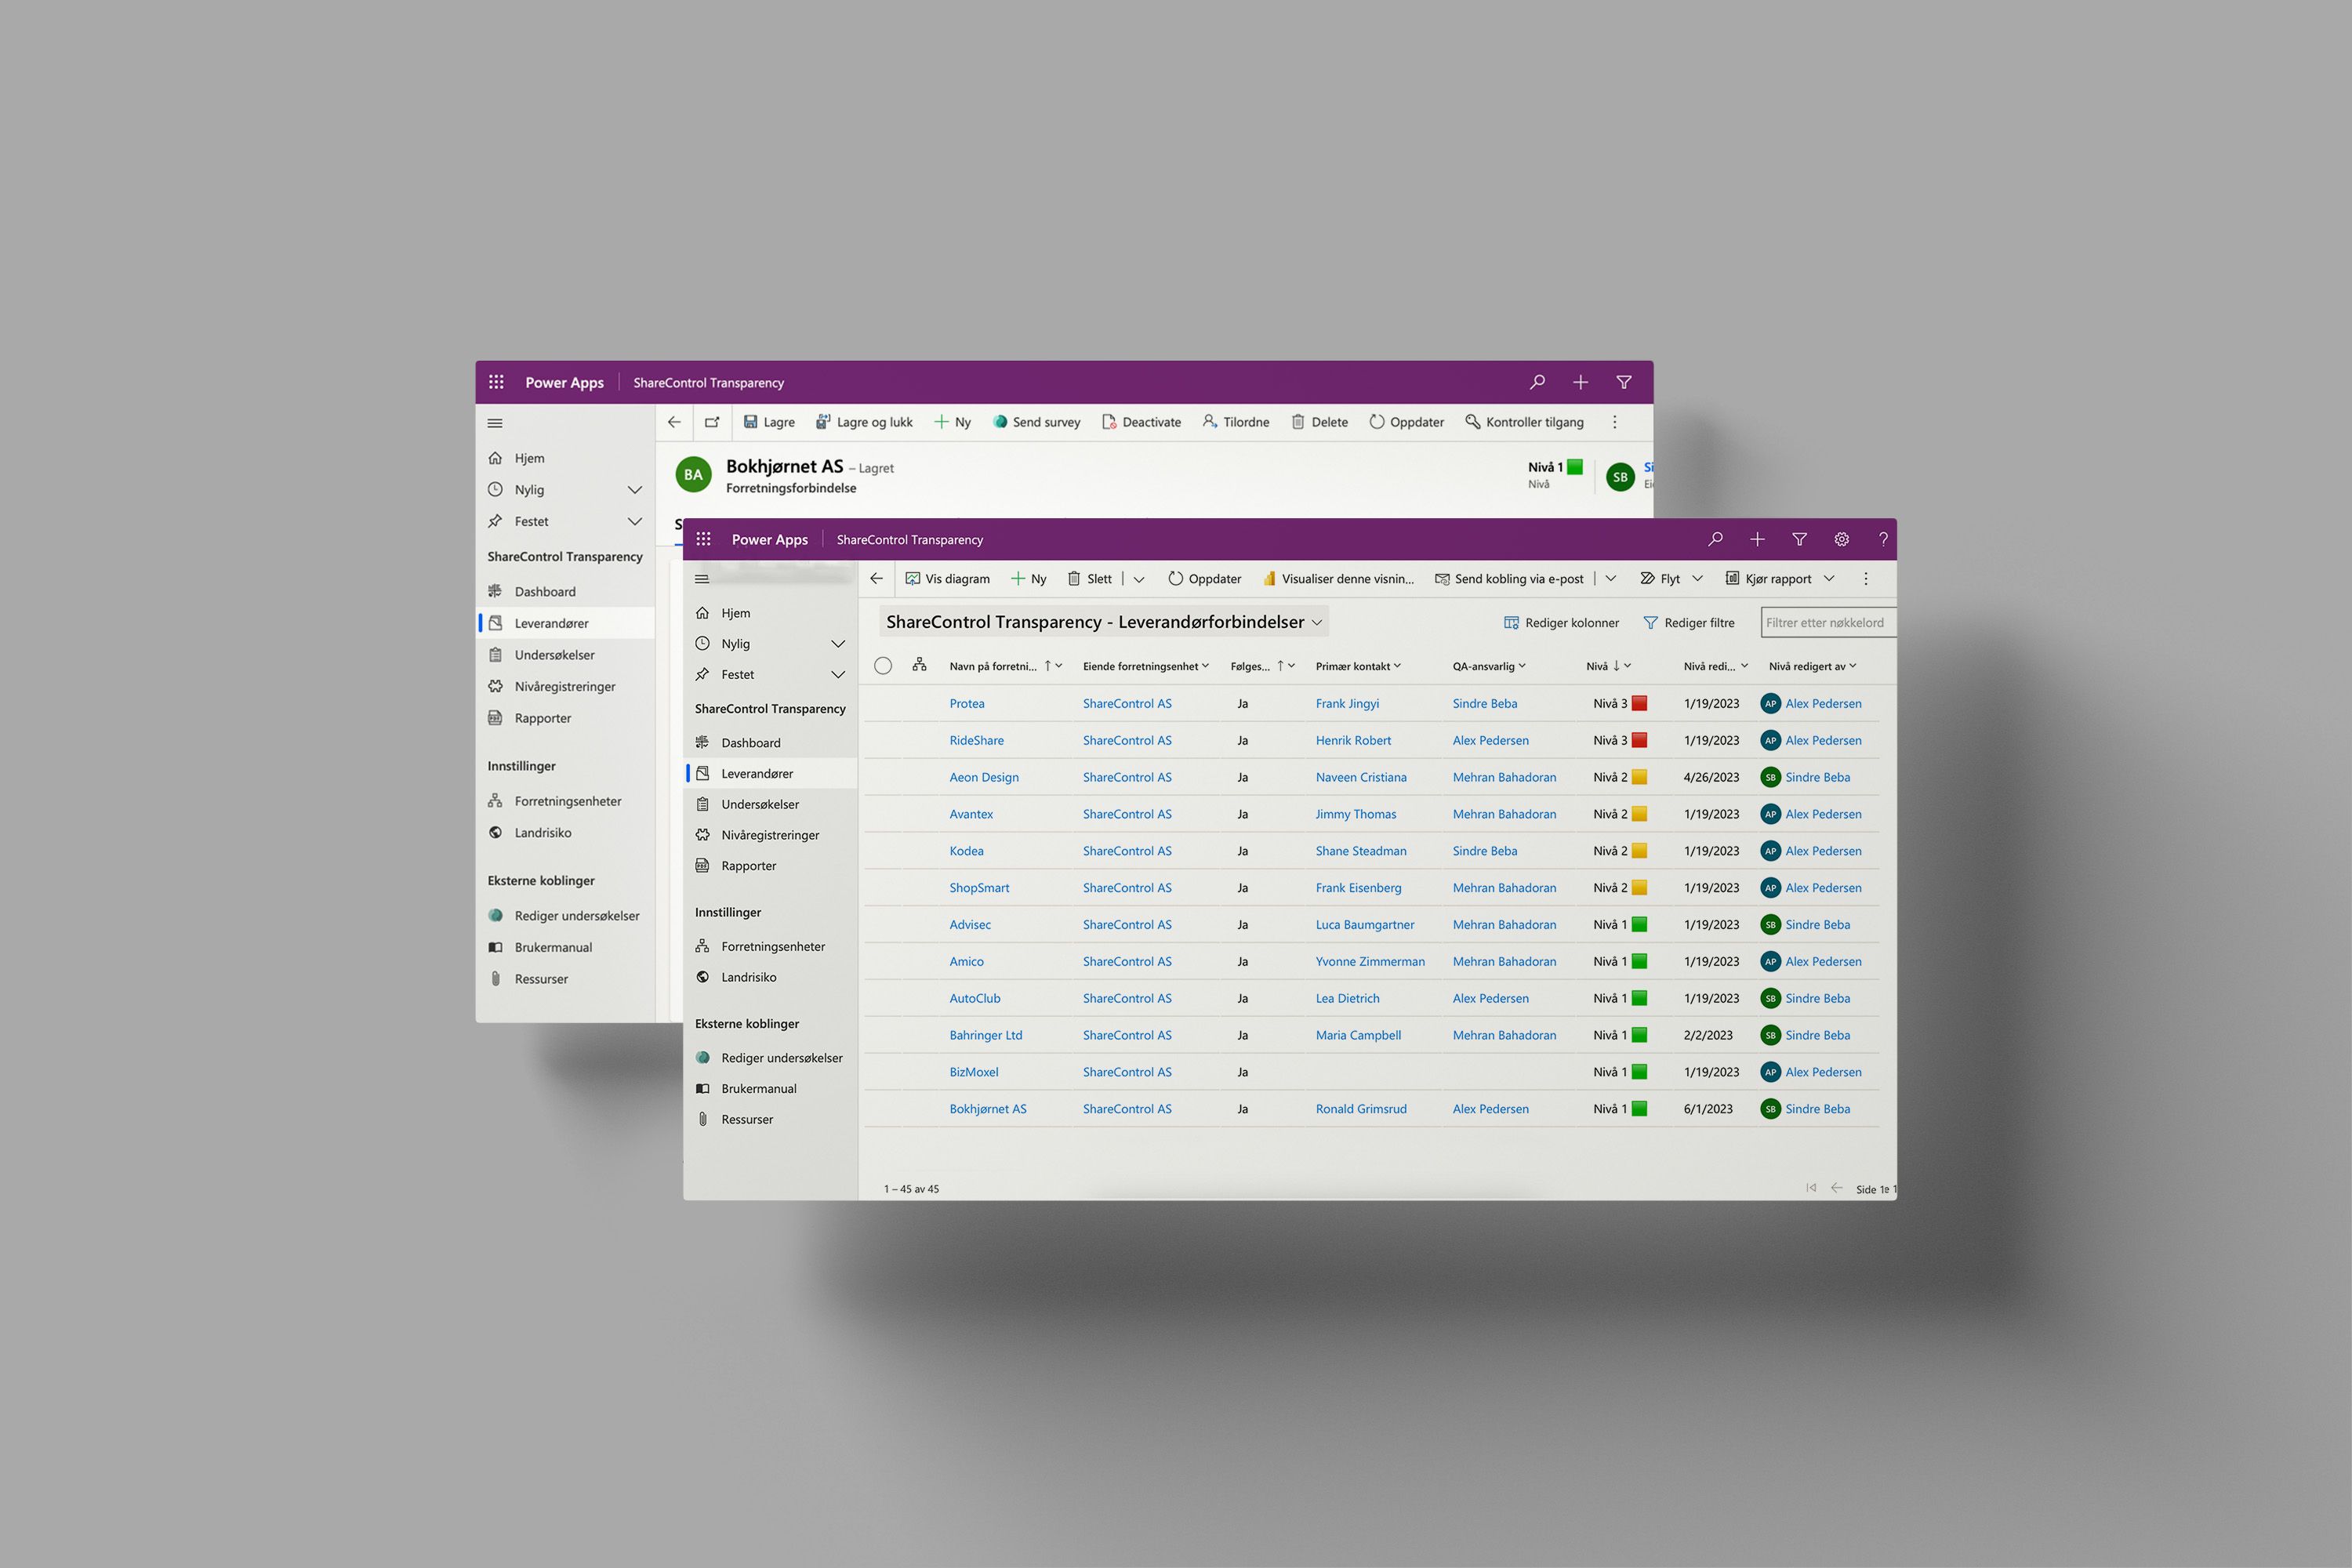
Task: Open Undersøkelser in the front sidebar
Action: point(759,804)
